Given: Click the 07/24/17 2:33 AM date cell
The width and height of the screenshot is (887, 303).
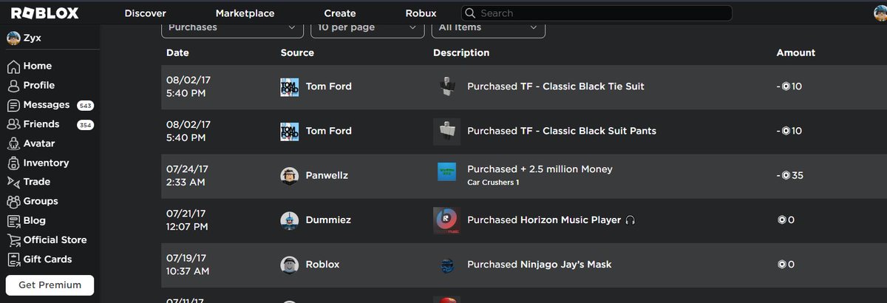Looking at the screenshot, I should coord(188,175).
